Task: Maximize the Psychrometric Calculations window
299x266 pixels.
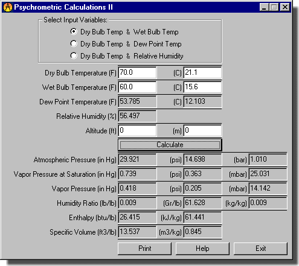Action: [x=274, y=7]
